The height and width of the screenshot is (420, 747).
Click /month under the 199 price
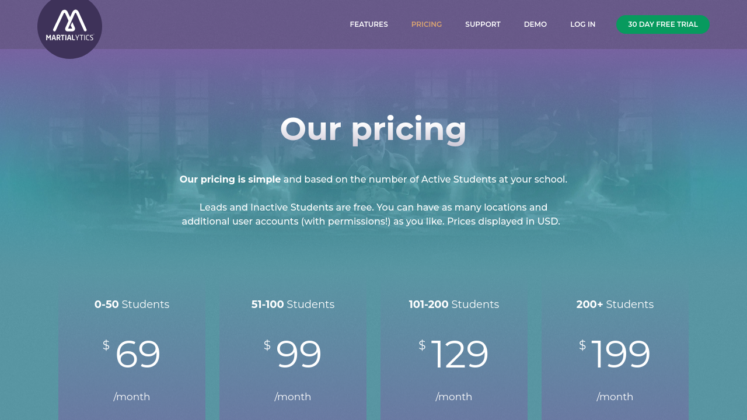point(615,397)
